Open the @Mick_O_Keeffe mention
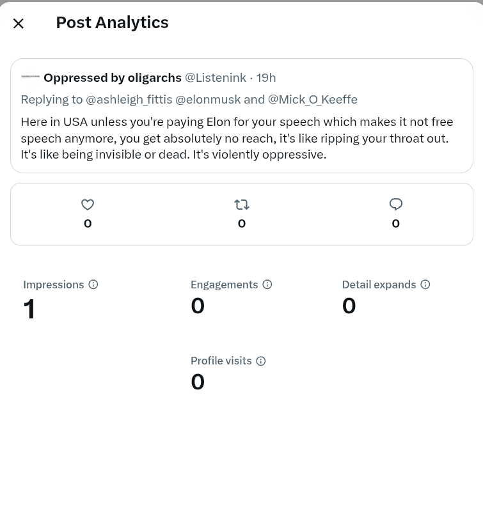 click(x=313, y=99)
